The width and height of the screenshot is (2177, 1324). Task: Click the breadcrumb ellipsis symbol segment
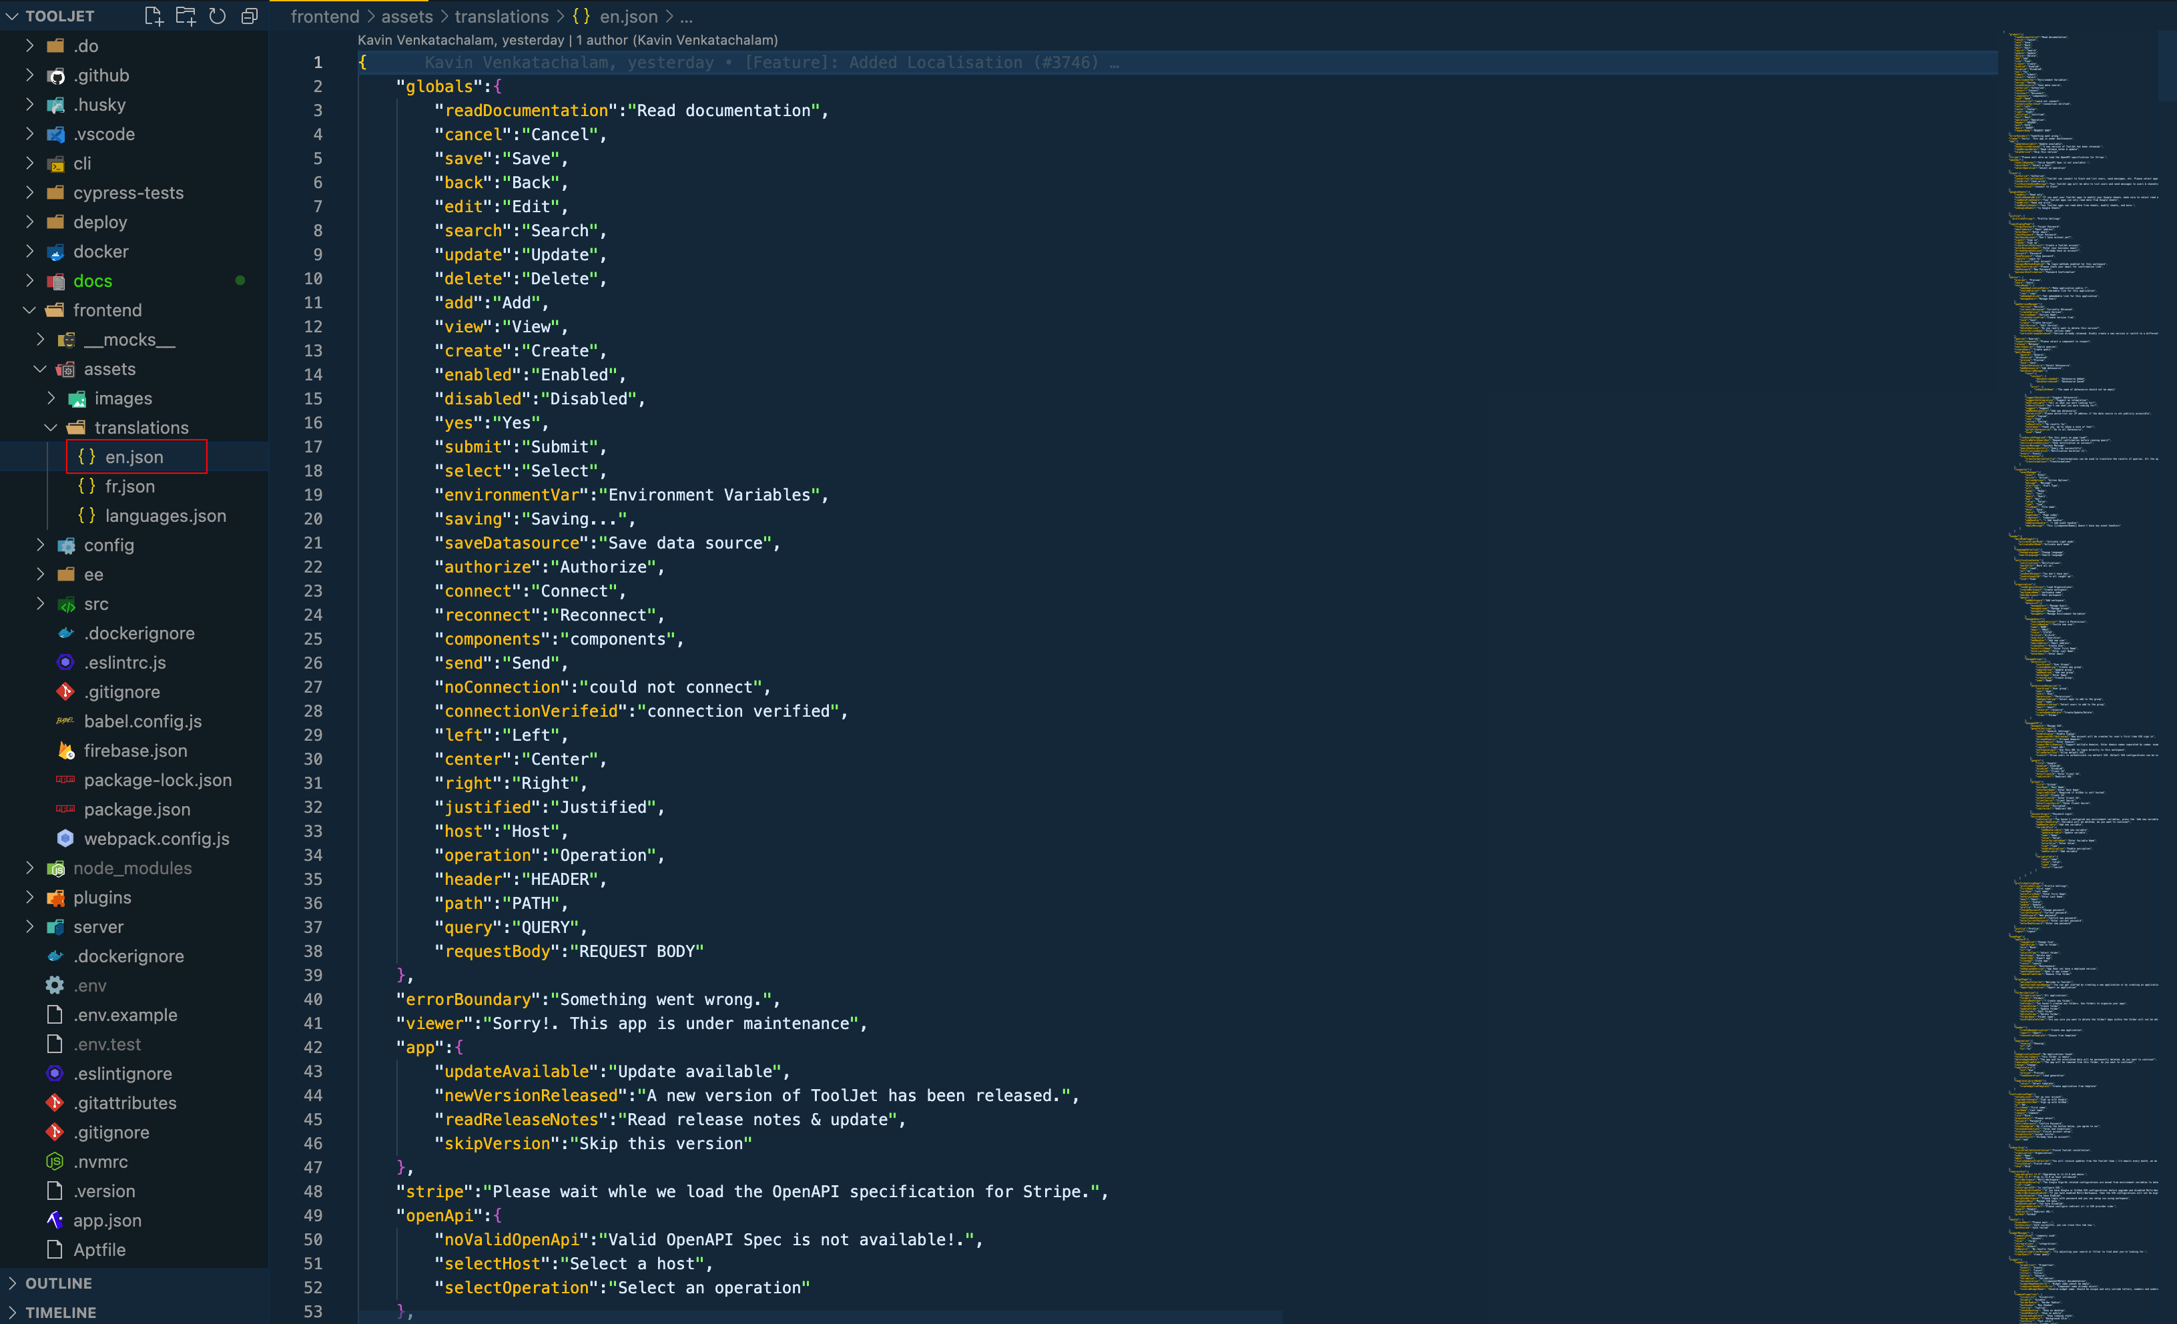point(687,17)
